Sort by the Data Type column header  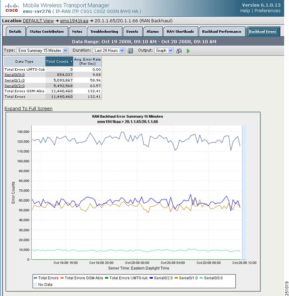tap(24, 61)
